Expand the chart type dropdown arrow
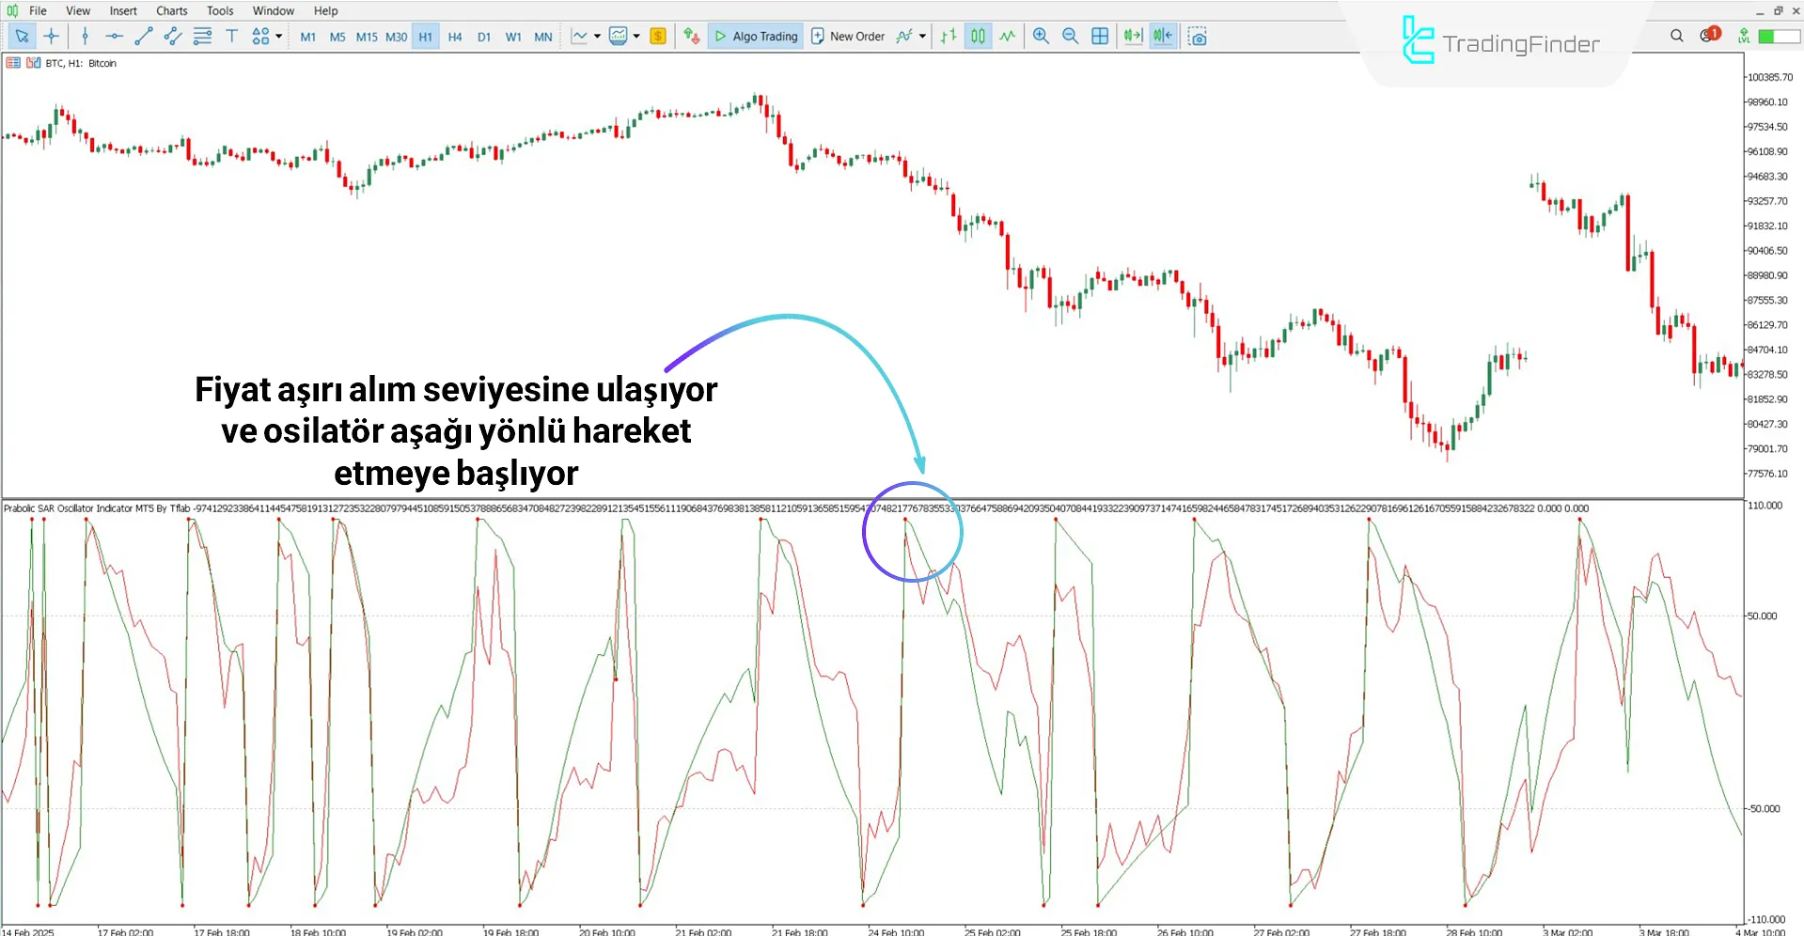This screenshot has width=1804, height=936. click(x=597, y=37)
